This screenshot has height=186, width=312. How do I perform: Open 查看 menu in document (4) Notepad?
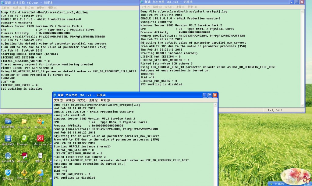[41, 8]
